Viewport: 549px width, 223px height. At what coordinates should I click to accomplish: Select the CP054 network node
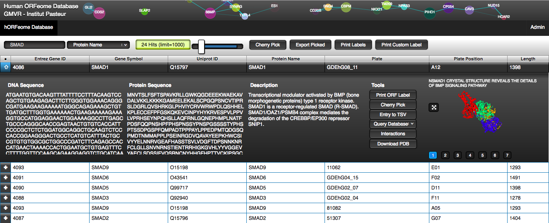pos(449,7)
